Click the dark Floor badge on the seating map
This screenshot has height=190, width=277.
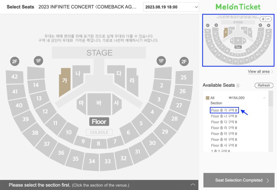[x=99, y=122]
